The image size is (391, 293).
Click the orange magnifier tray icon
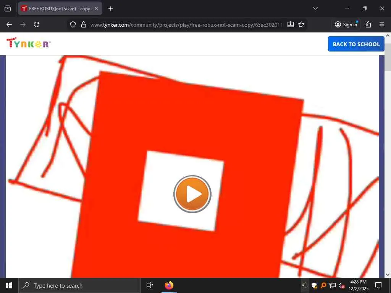pos(323,285)
